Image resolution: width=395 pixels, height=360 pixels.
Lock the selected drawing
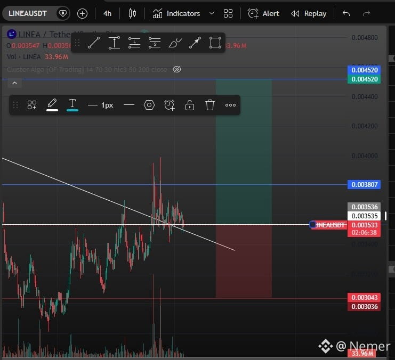click(x=190, y=105)
